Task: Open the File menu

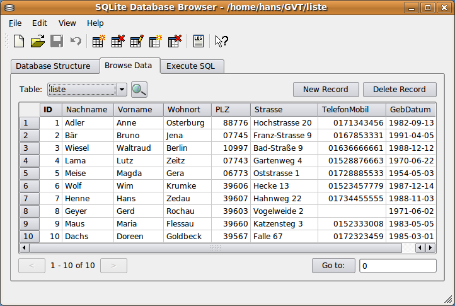Action: click(15, 23)
